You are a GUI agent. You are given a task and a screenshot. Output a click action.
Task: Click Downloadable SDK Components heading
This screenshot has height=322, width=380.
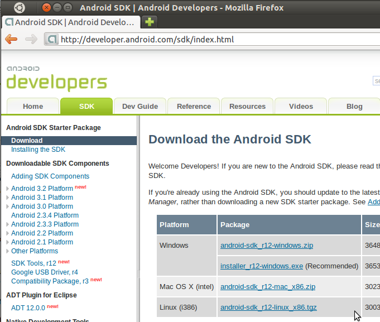[57, 164]
